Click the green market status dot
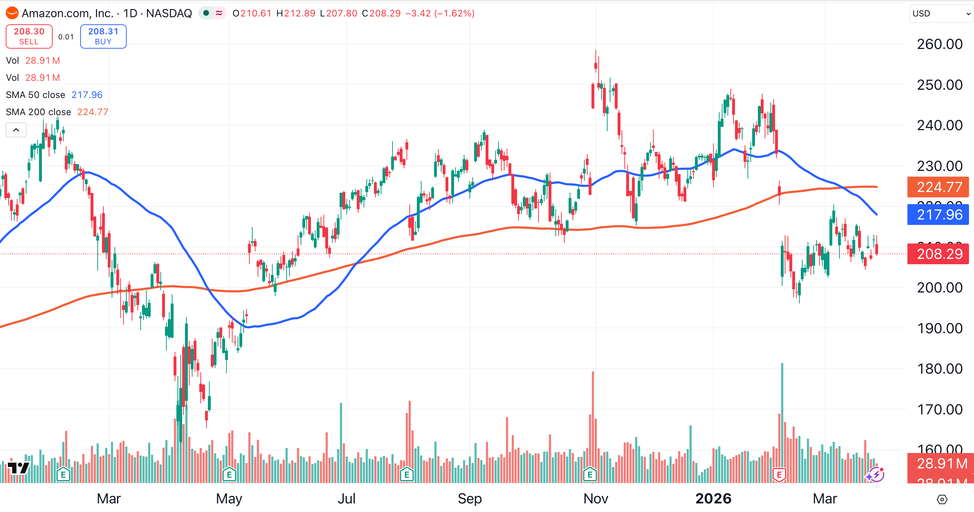 coord(206,13)
